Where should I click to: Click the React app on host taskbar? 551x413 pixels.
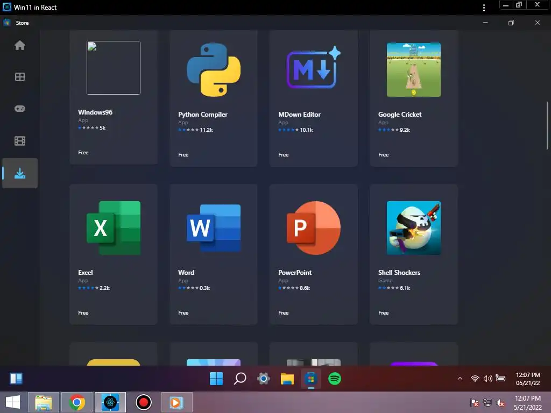click(x=110, y=402)
